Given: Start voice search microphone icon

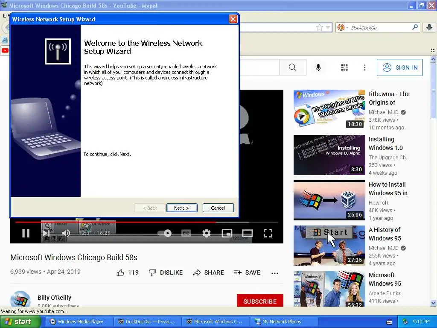Looking at the screenshot, I should tap(318, 67).
